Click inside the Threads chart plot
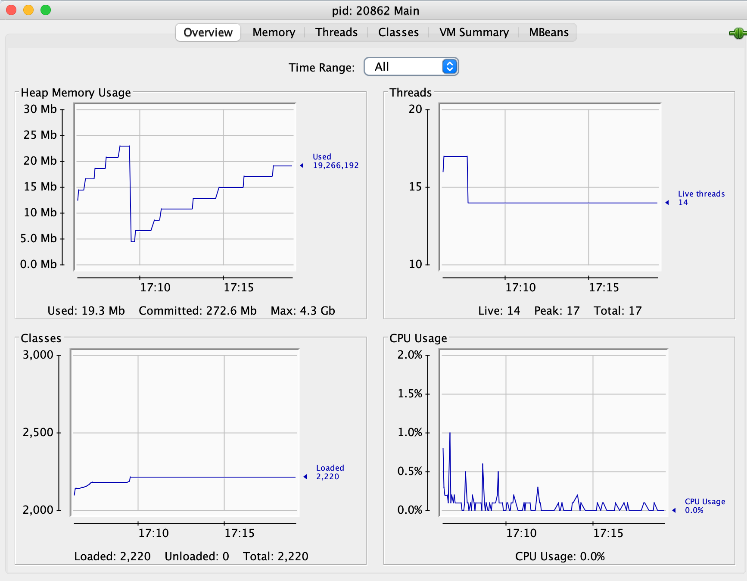This screenshot has width=747, height=581. [x=550, y=187]
